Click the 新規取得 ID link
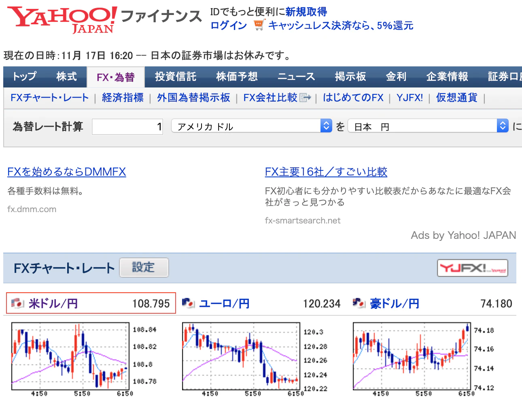The width and height of the screenshot is (522, 404). [x=306, y=12]
